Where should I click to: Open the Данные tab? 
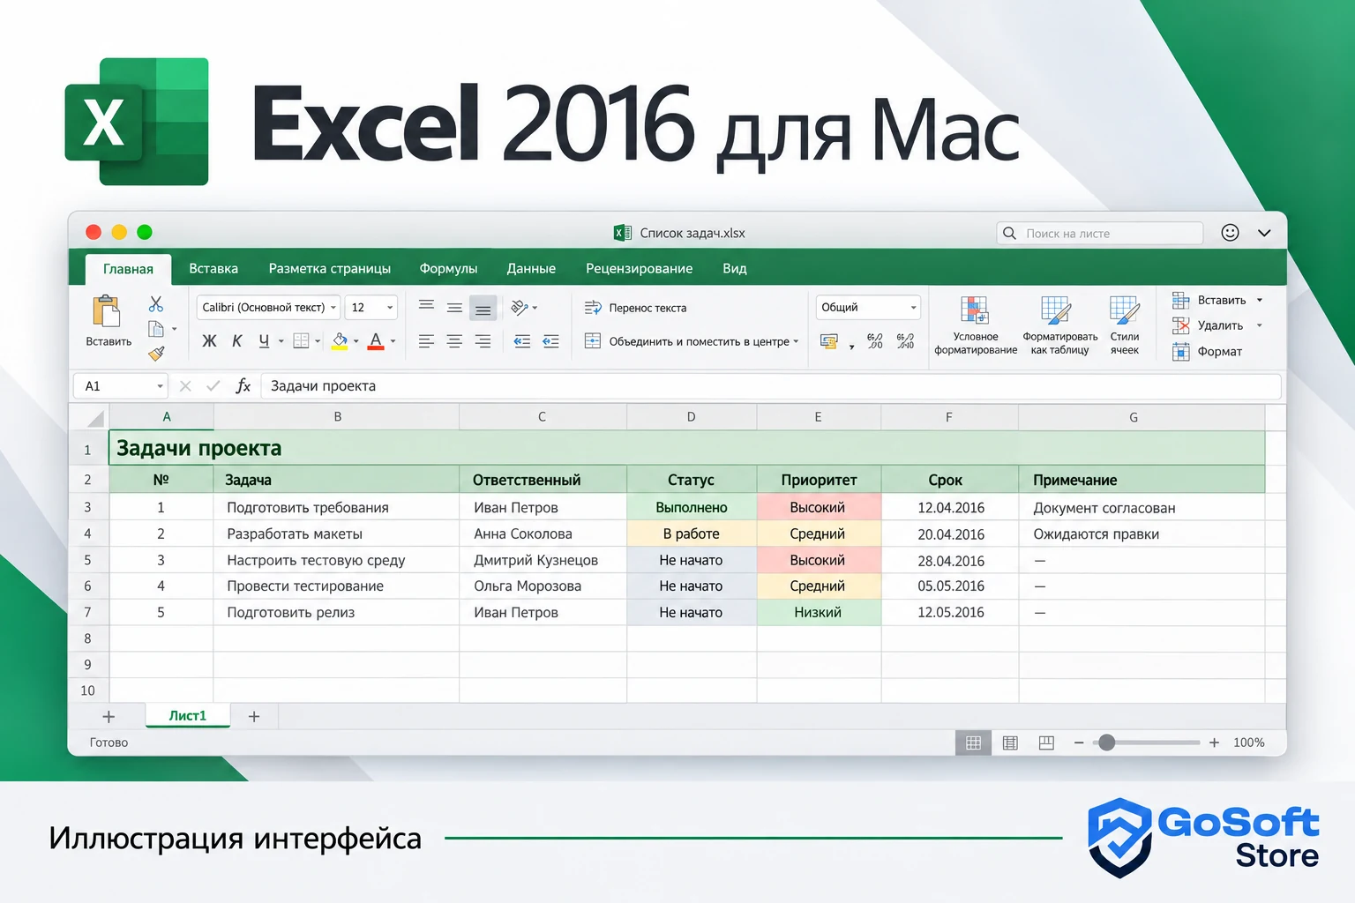(x=531, y=268)
